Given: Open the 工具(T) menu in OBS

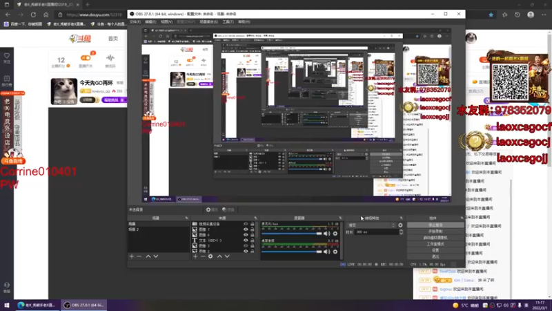Looking at the screenshot, I should pos(228,22).
